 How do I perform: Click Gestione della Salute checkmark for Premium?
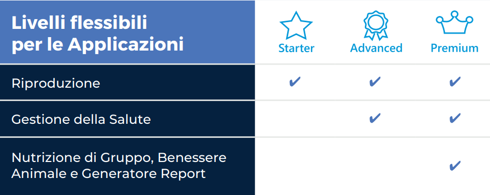pyautogui.click(x=455, y=118)
